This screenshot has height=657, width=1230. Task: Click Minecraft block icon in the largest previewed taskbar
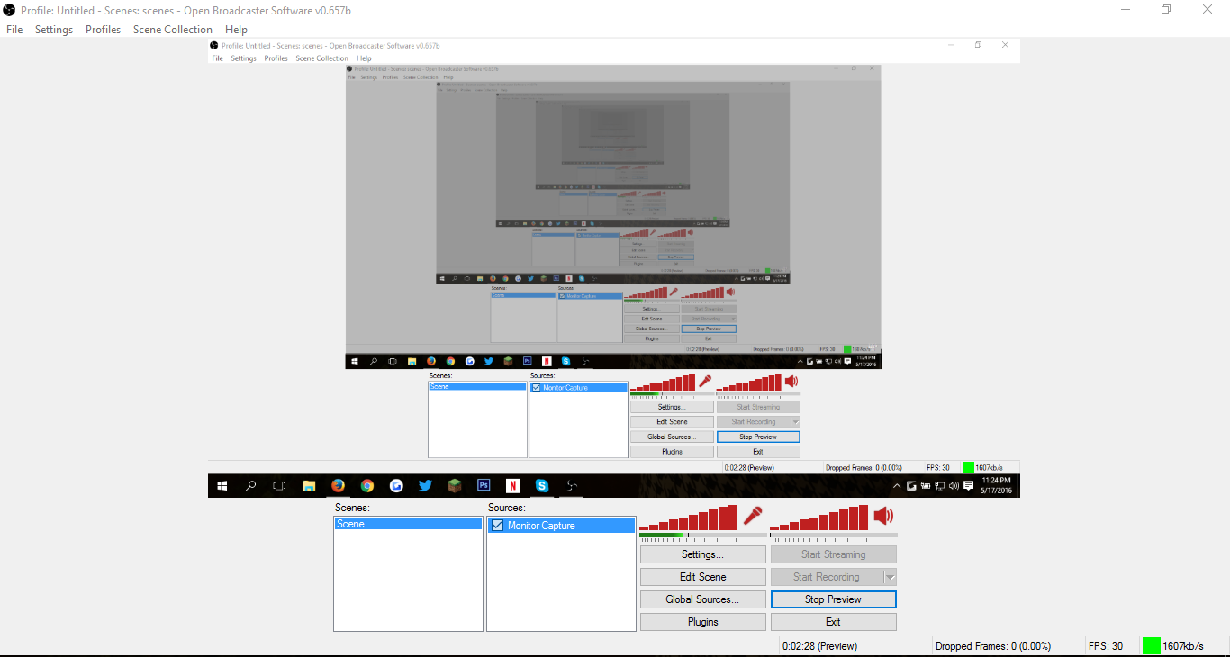point(454,485)
